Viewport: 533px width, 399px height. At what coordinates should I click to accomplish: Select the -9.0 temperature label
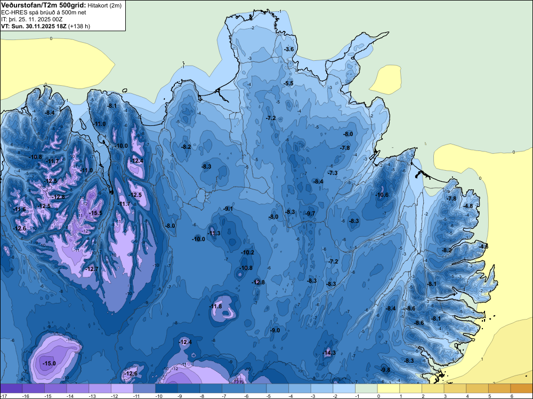[275, 330]
